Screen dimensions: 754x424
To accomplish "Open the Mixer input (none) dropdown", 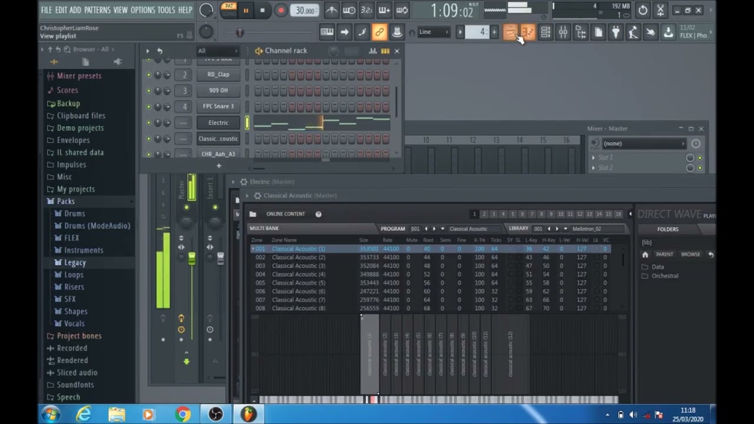I will pyautogui.click(x=644, y=144).
